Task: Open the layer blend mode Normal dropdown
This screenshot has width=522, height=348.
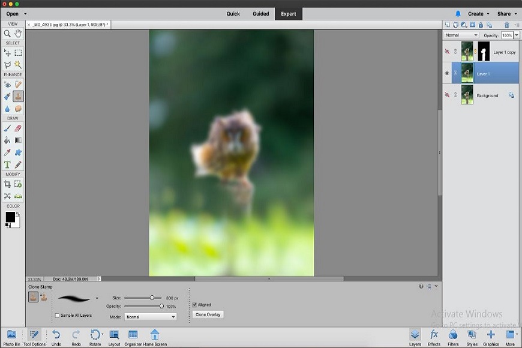Action: (461, 35)
